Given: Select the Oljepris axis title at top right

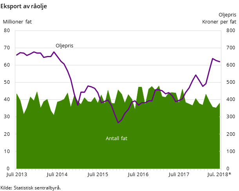Looking at the screenshot, I should point(227,15).
